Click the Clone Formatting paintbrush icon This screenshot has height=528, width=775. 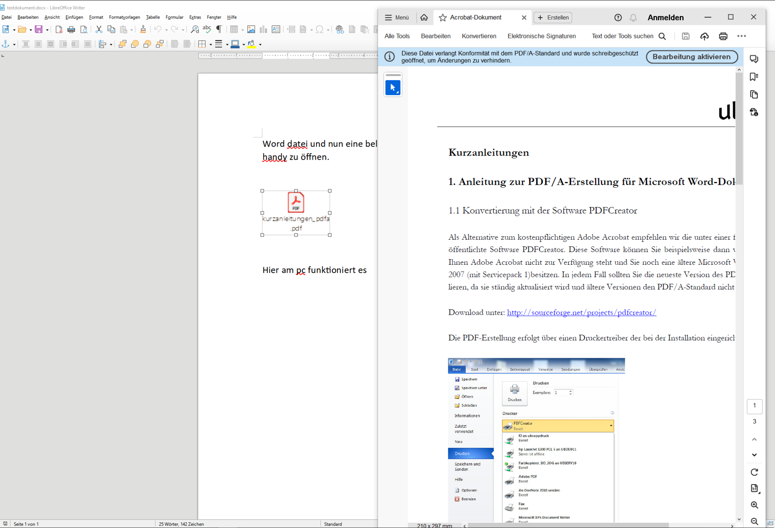coord(143,29)
